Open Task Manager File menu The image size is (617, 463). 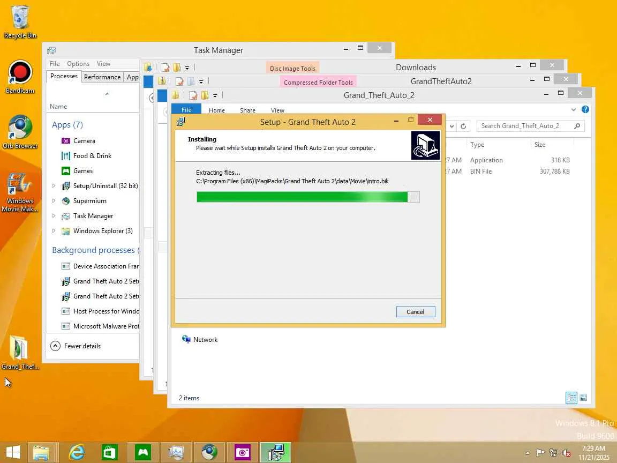point(55,63)
